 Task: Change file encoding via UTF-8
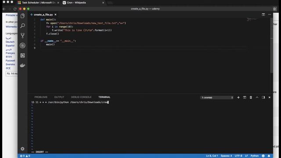(x=238, y=156)
